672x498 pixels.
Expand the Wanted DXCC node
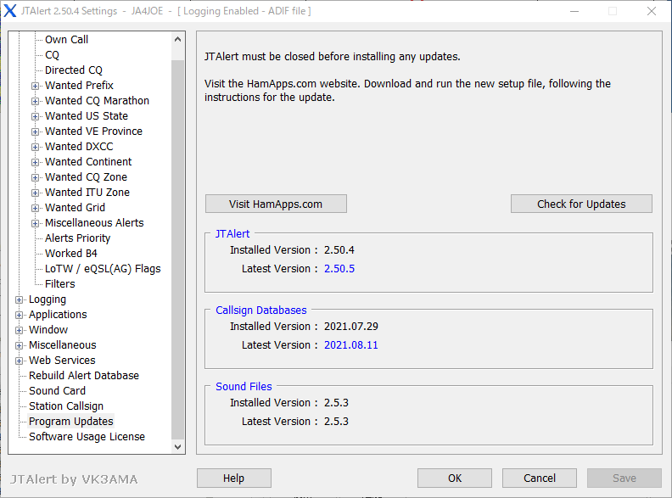(x=36, y=147)
